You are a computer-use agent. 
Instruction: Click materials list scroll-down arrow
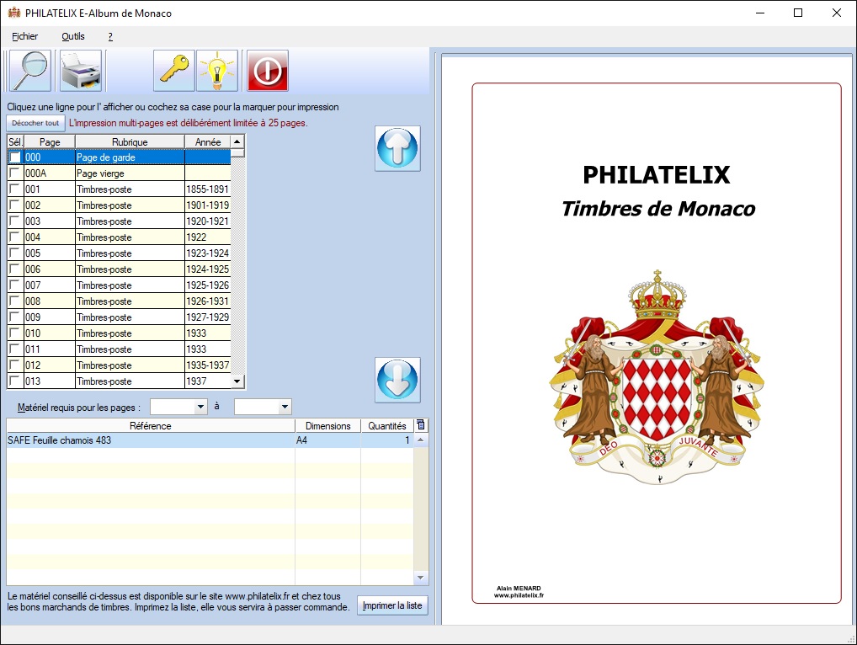[x=420, y=578]
